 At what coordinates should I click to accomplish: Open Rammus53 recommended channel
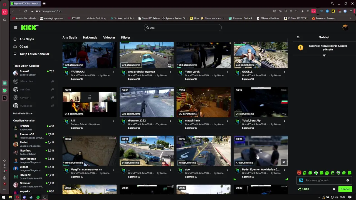click(x=33, y=136)
